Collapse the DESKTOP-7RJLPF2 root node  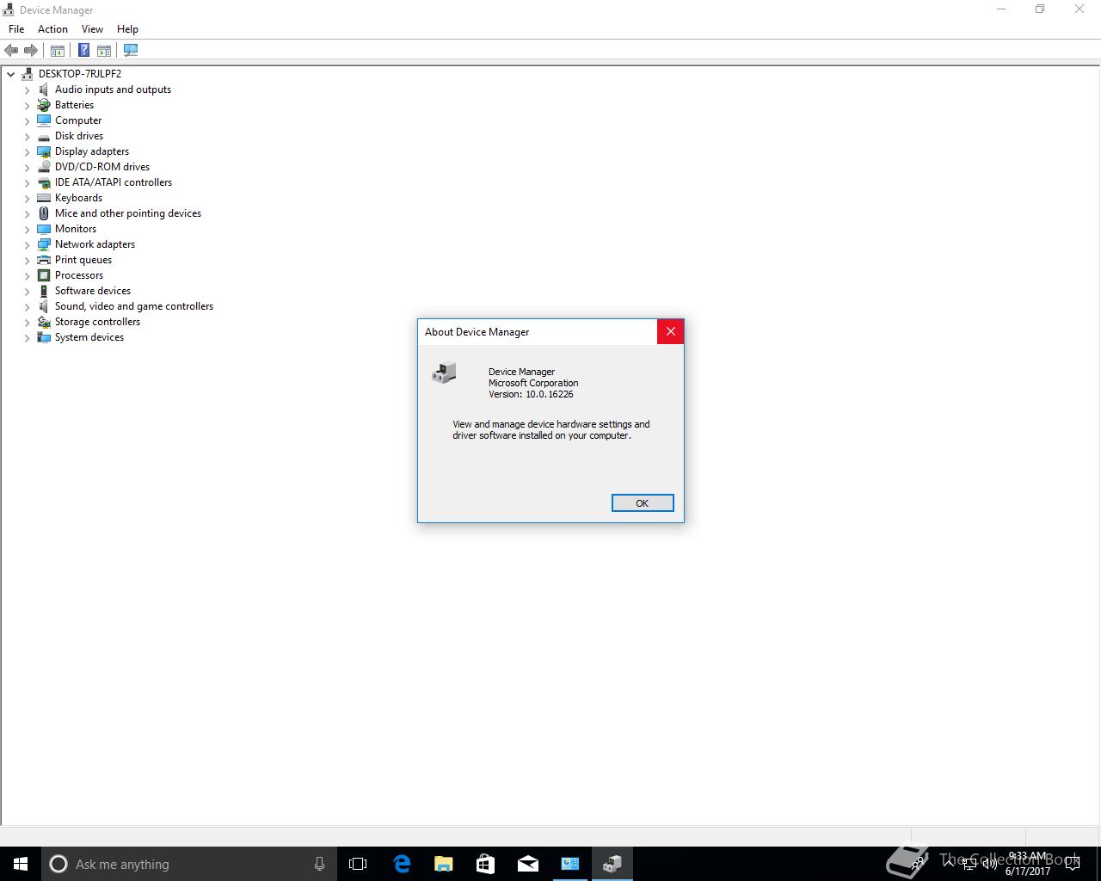tap(11, 74)
